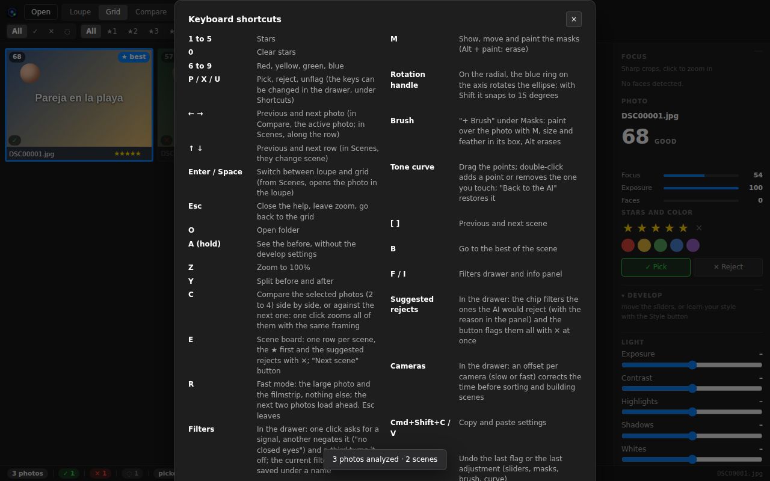Clear stars with the ✕ next to stars
The width and height of the screenshot is (770, 481).
tap(698, 228)
